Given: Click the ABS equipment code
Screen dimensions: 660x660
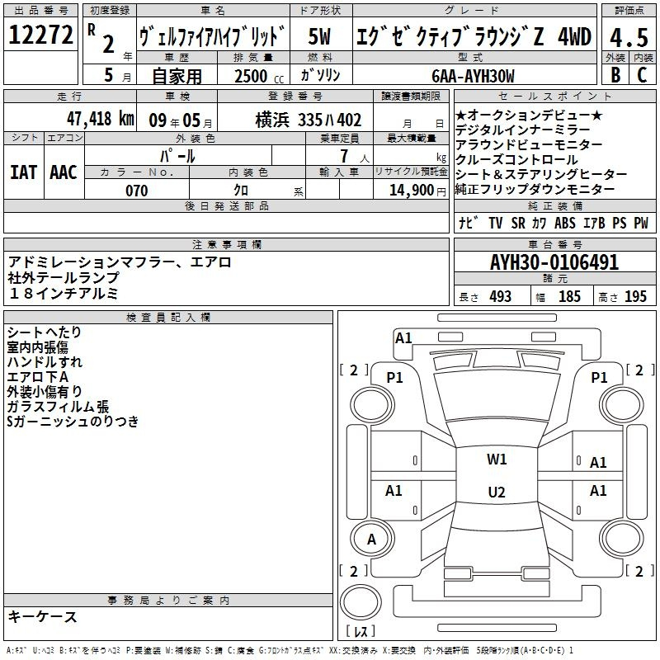Looking at the screenshot, I should (x=565, y=223).
